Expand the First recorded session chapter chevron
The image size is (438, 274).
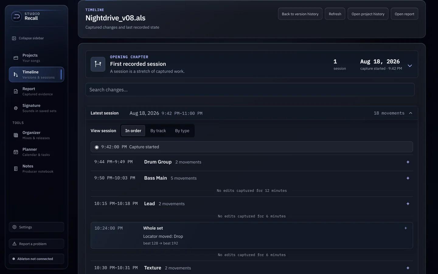pos(410,66)
